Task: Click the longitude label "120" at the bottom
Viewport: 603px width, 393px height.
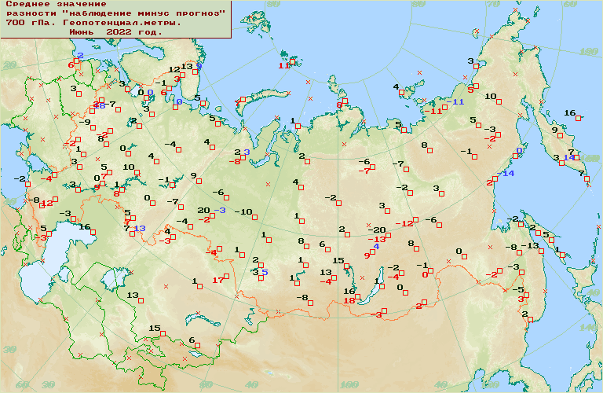Action: 490,385
